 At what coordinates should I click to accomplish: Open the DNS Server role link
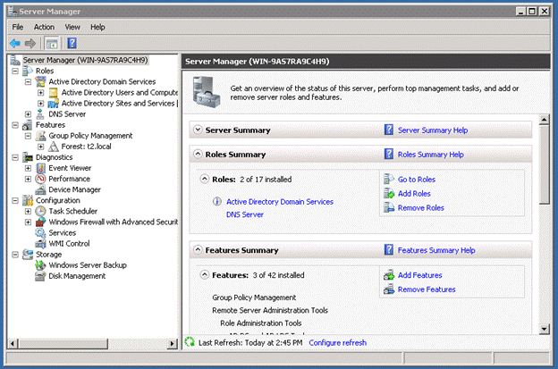point(245,214)
